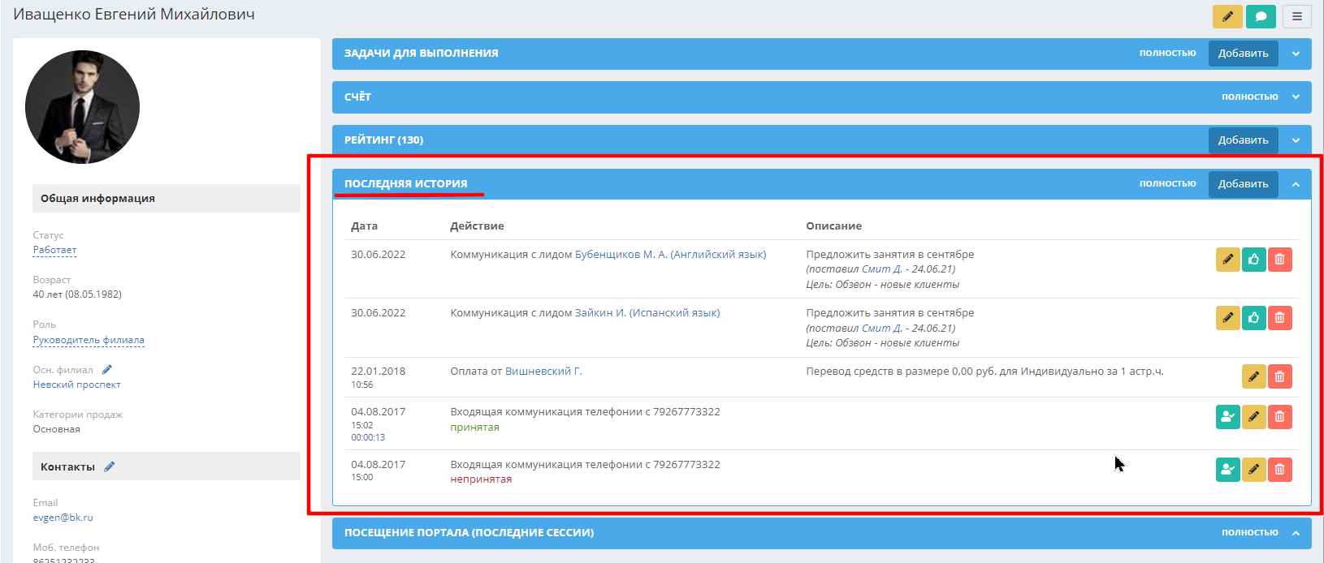Image resolution: width=1324 pixels, height=563 pixels.
Task: Click green user icon on непринятая call row
Action: [x=1228, y=470]
